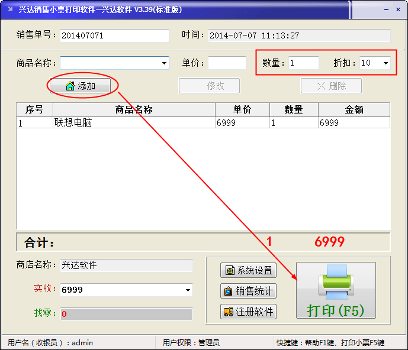This screenshot has height=350, width=408.
Task: Click the 序号 column header
Action: coord(34,109)
